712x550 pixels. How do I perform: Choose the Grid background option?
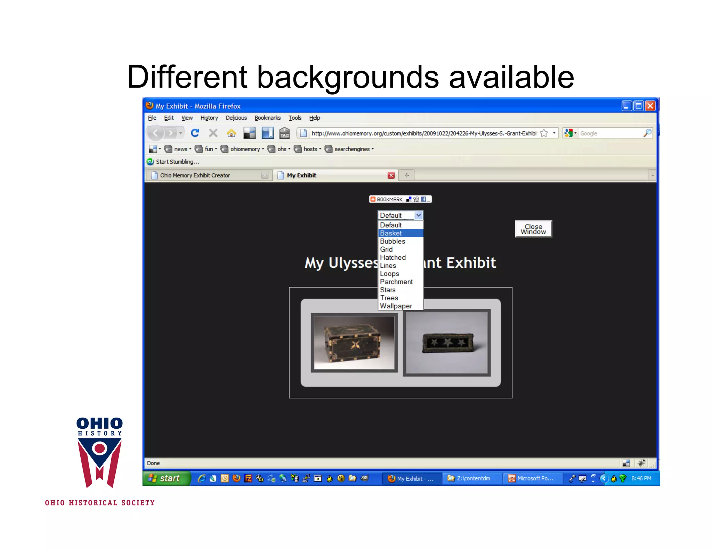pos(400,249)
